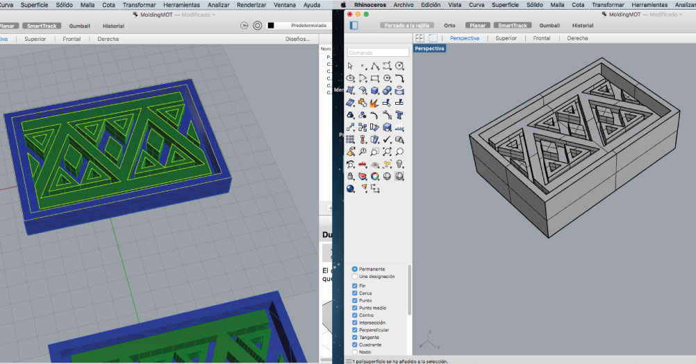
Task: Disable the Intersección snap checkbox
Action: (x=355, y=322)
